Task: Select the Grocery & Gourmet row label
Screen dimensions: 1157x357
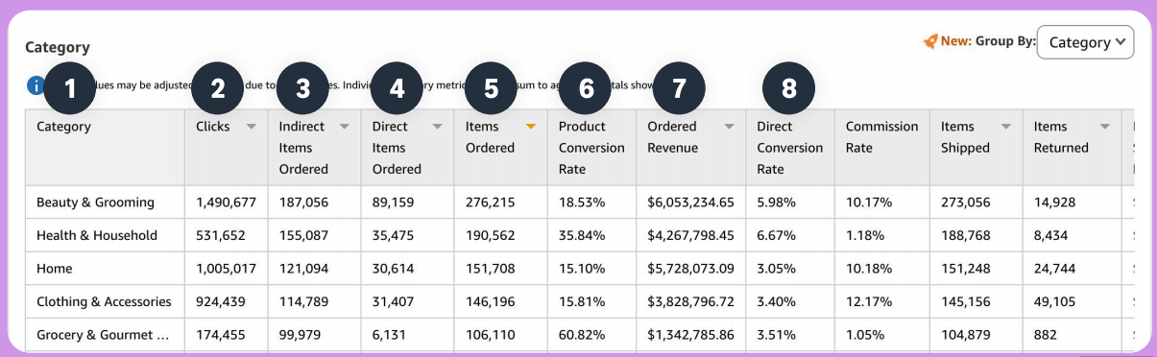Action: (104, 335)
